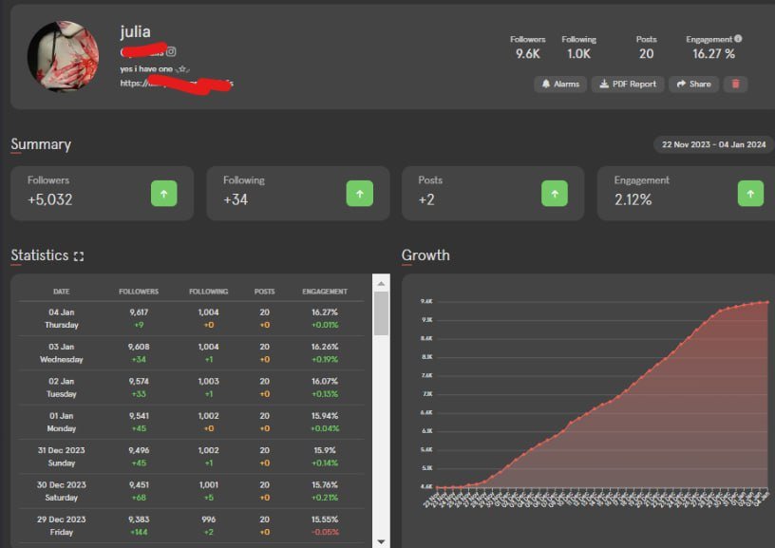Click the statistics scrollbar thumb
The image size is (775, 548).
click(381, 313)
